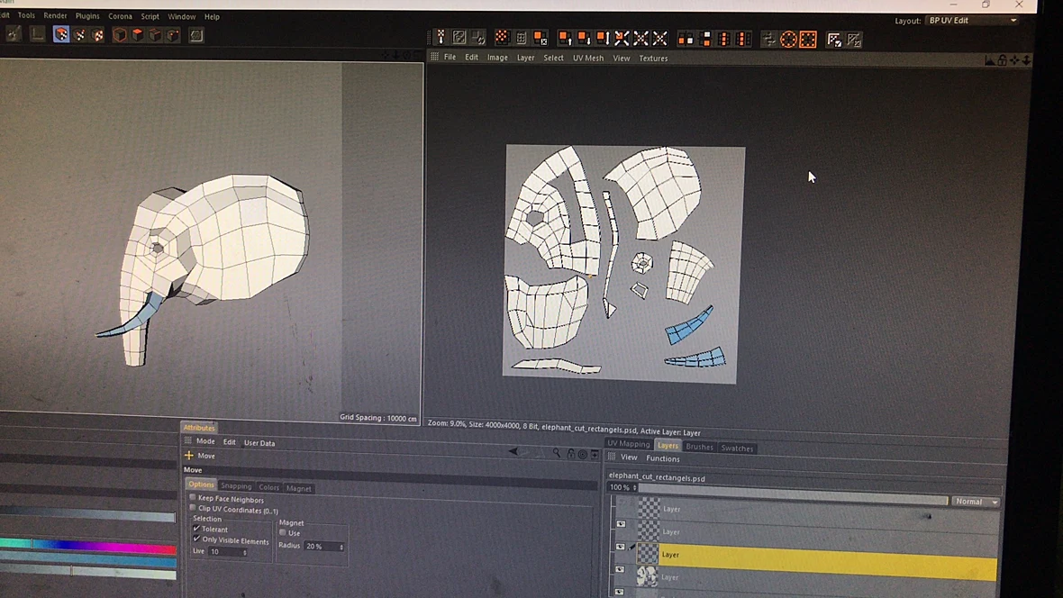
Task: Open the Normal blend mode dropdown
Action: 977,502
